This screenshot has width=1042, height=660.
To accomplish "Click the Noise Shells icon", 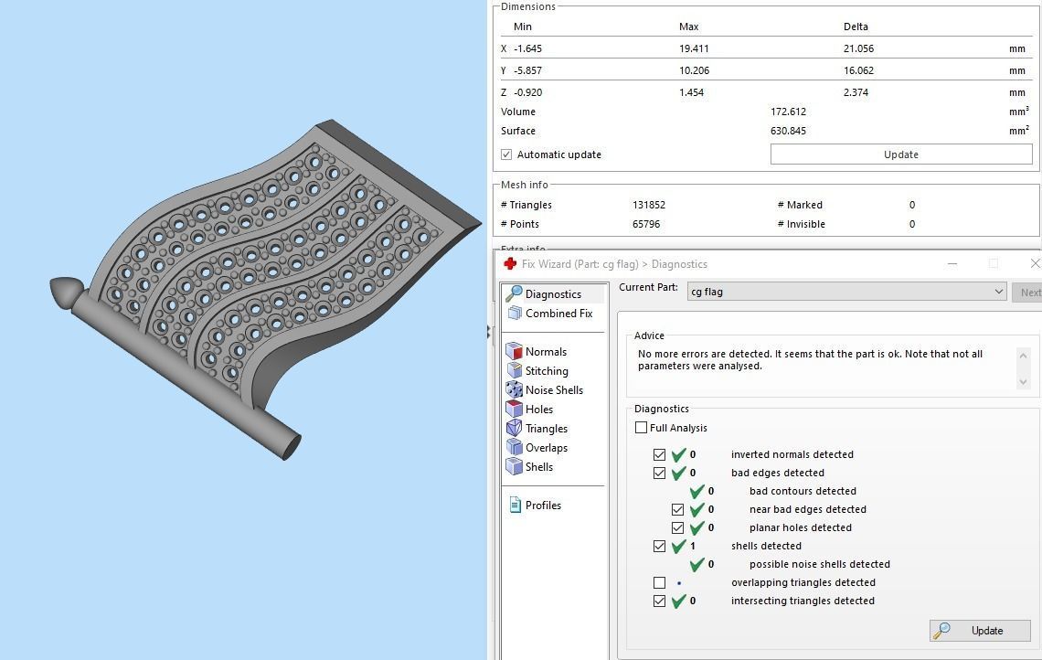I will click(x=514, y=390).
